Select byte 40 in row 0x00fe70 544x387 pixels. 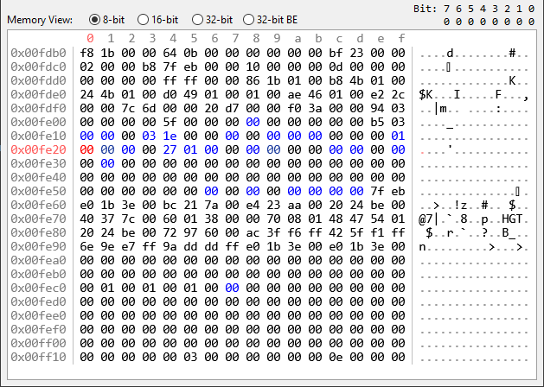pos(86,219)
